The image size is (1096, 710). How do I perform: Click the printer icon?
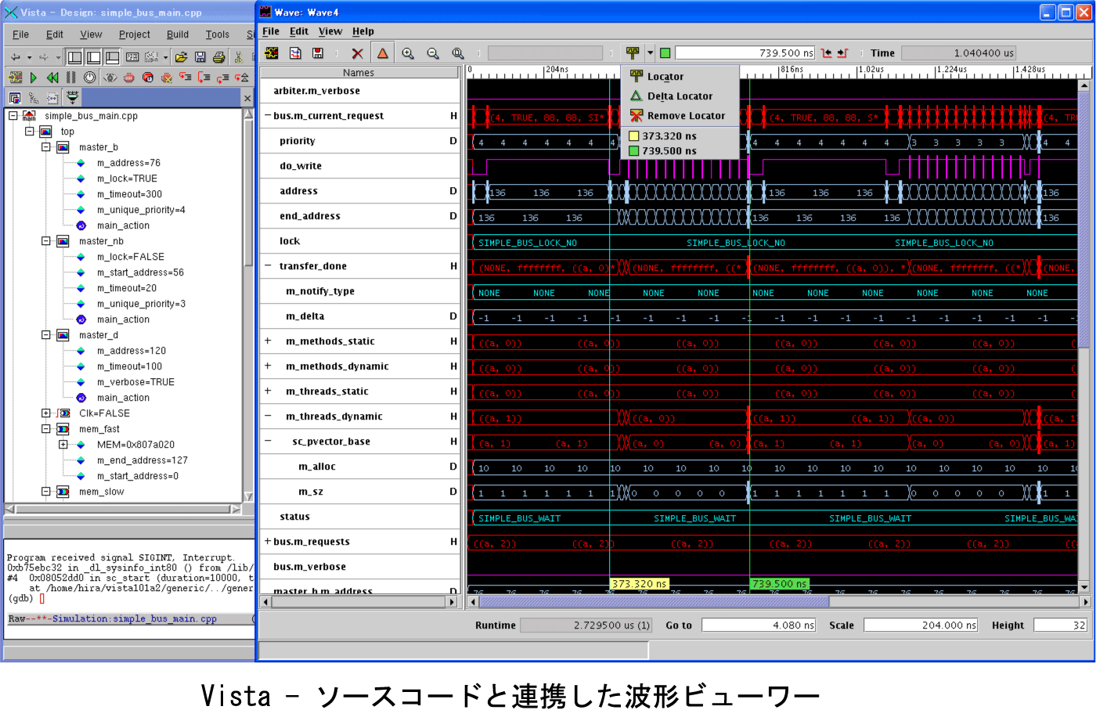pos(219,57)
